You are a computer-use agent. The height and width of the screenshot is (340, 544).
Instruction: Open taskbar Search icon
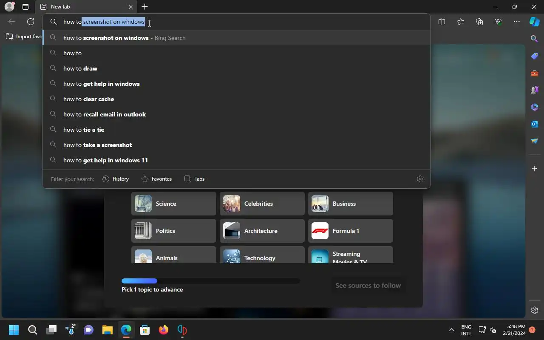pyautogui.click(x=32, y=330)
